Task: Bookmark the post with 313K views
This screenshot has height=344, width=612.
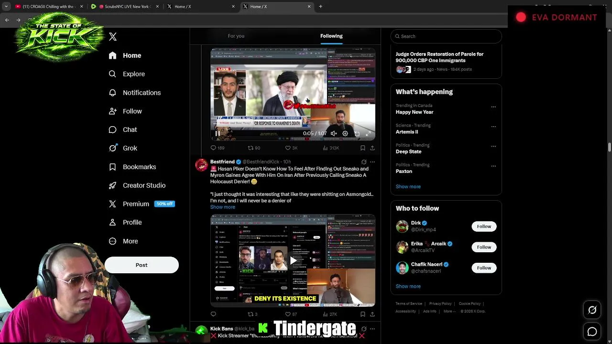Action: pyautogui.click(x=362, y=148)
